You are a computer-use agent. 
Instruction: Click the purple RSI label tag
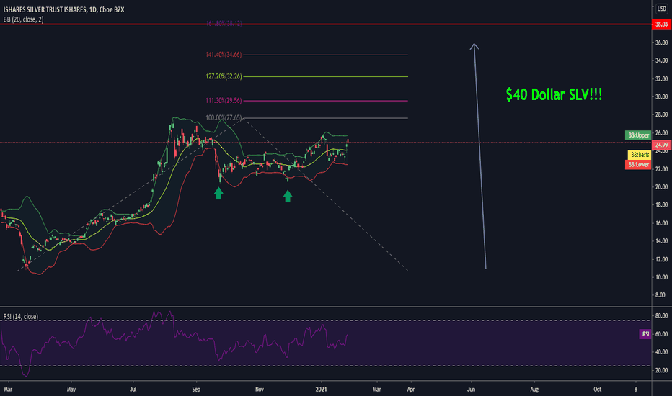[x=645, y=334]
